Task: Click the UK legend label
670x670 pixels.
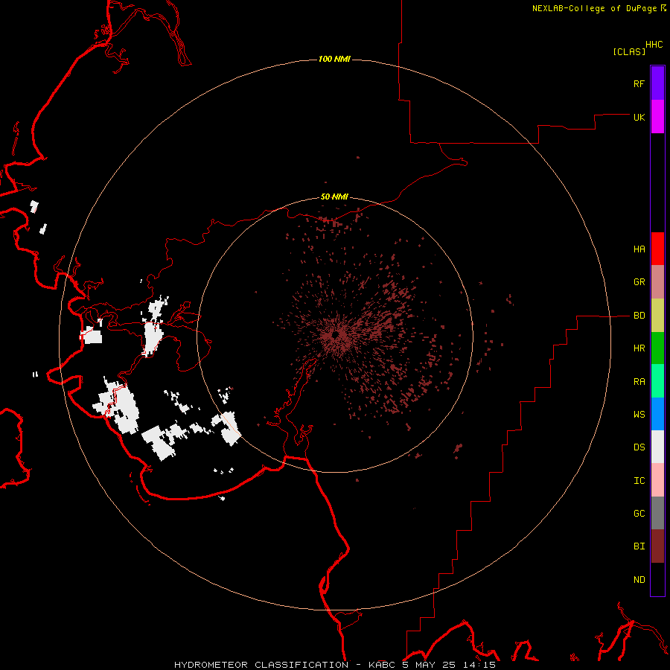Action: 639,117
